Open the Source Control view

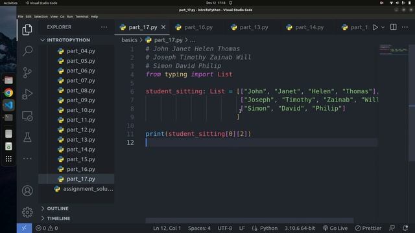pos(27,72)
